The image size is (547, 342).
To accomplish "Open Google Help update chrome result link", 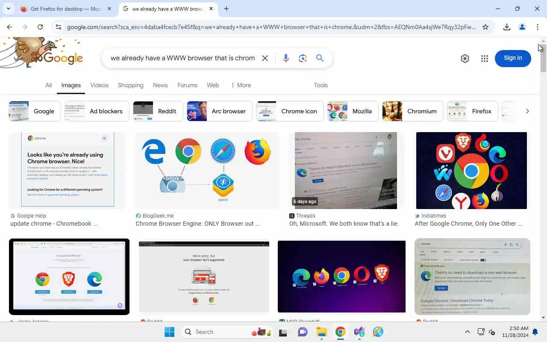I will [54, 224].
